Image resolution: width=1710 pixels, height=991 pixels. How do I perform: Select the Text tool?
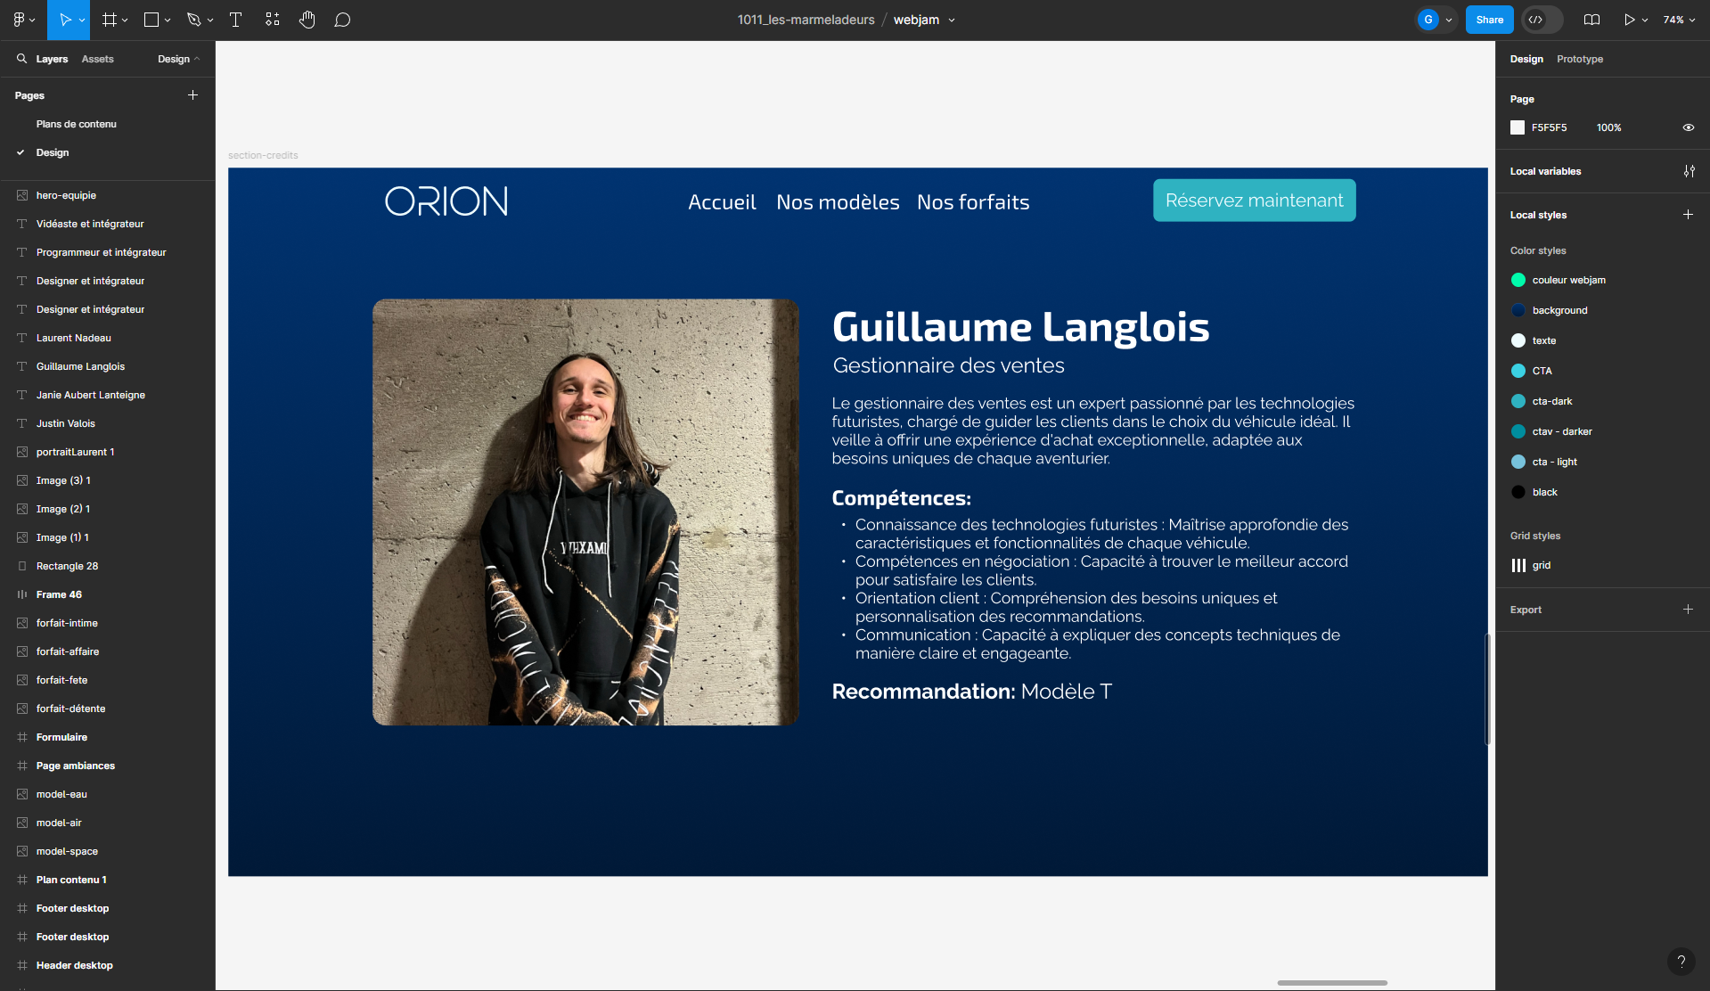(235, 20)
